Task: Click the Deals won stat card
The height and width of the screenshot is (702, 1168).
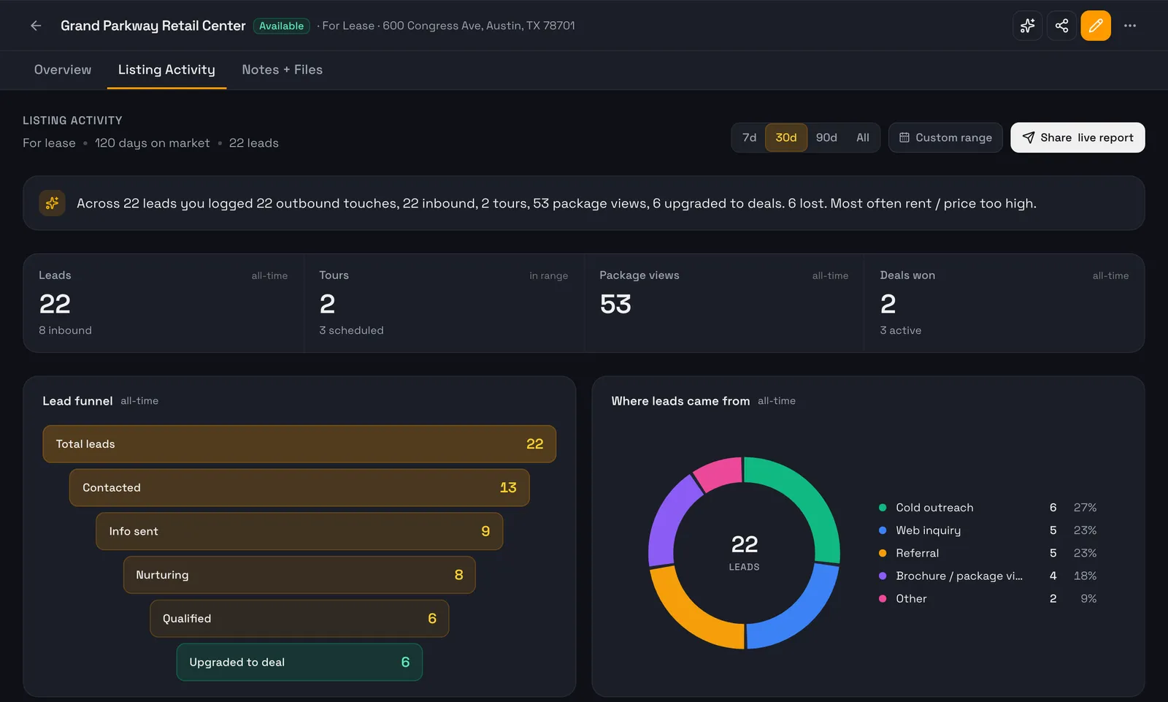Action: [x=1004, y=303]
